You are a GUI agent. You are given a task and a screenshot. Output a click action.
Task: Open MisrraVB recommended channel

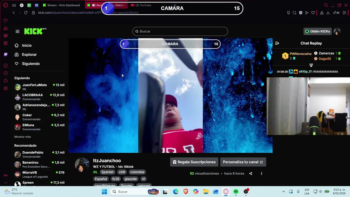click(x=40, y=175)
